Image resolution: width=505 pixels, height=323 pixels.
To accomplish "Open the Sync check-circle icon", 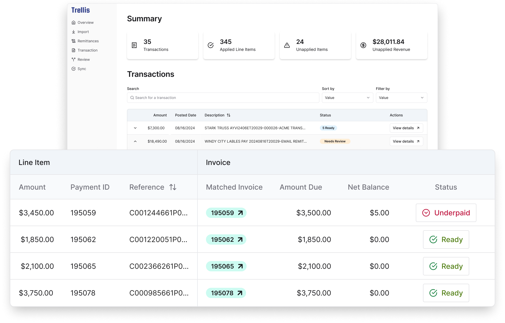I will point(74,69).
